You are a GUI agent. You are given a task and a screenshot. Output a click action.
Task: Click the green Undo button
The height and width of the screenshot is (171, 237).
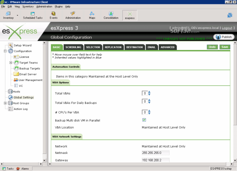click(x=212, y=47)
